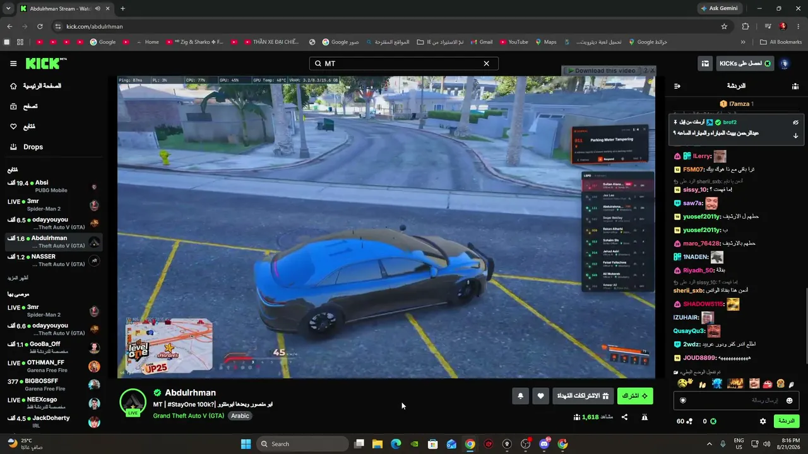
Task: Open the Windows Start menu
Action: tap(246, 444)
